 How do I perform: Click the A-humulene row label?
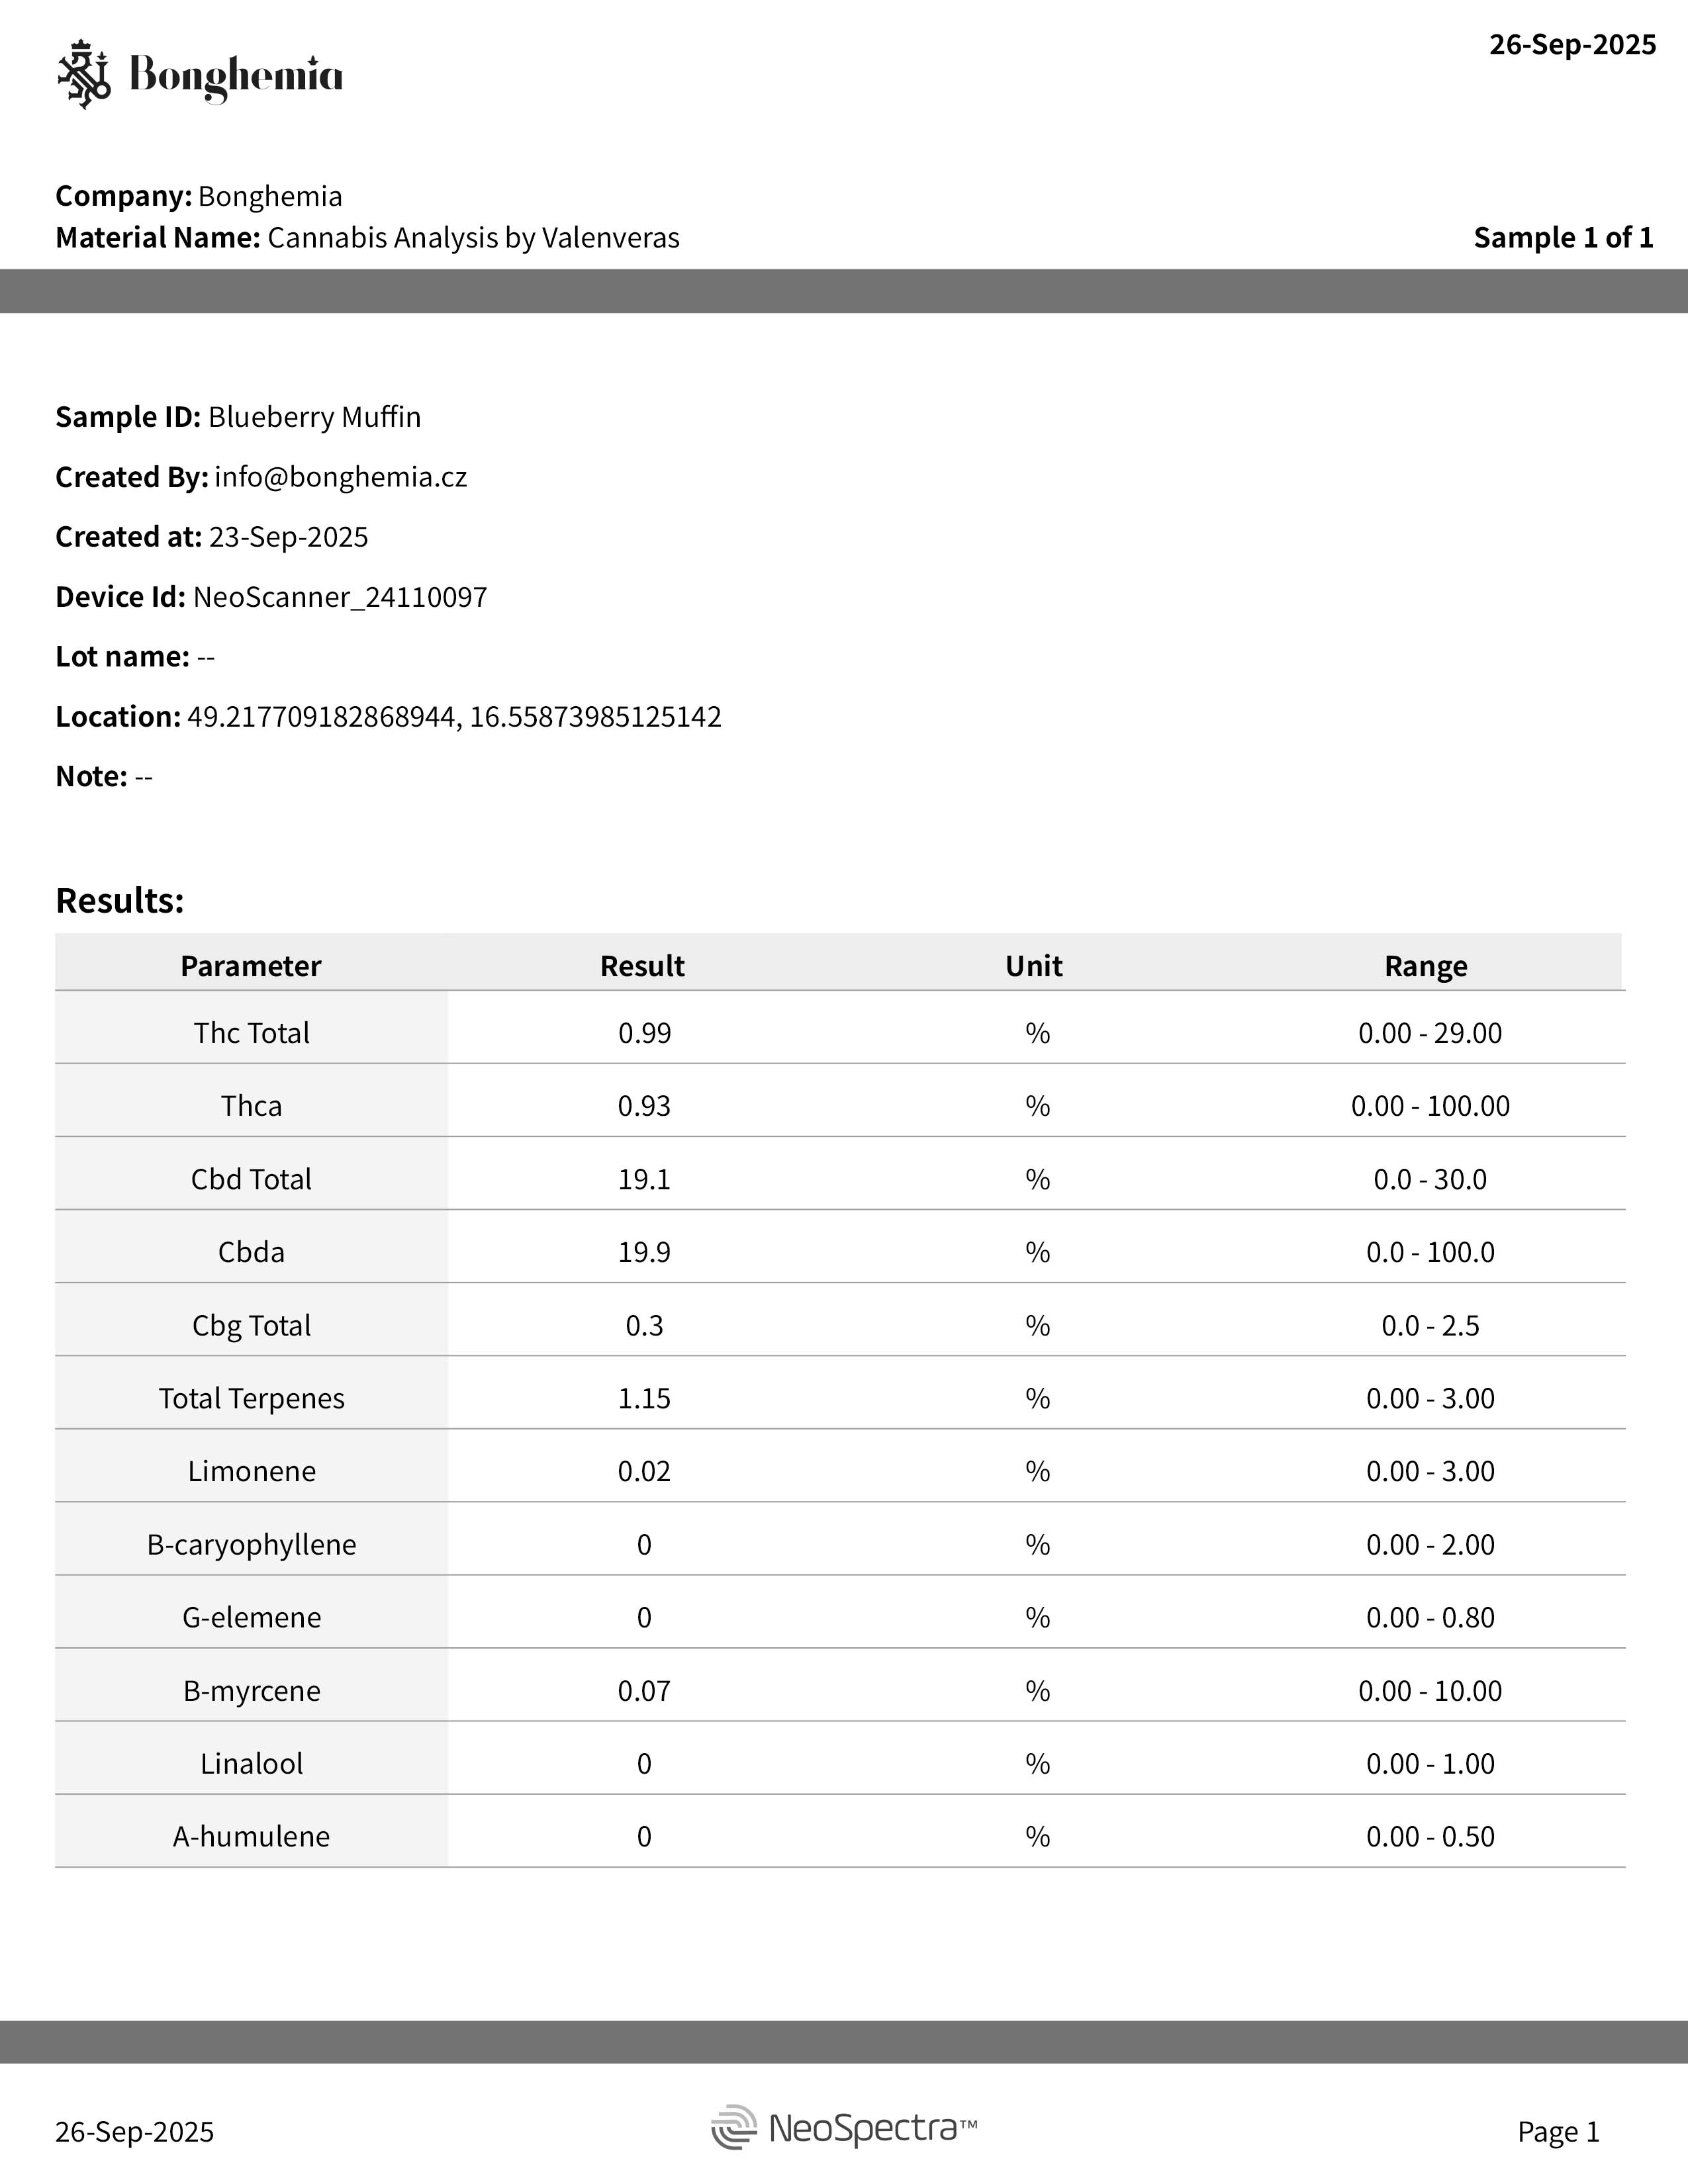pyautogui.click(x=252, y=1837)
